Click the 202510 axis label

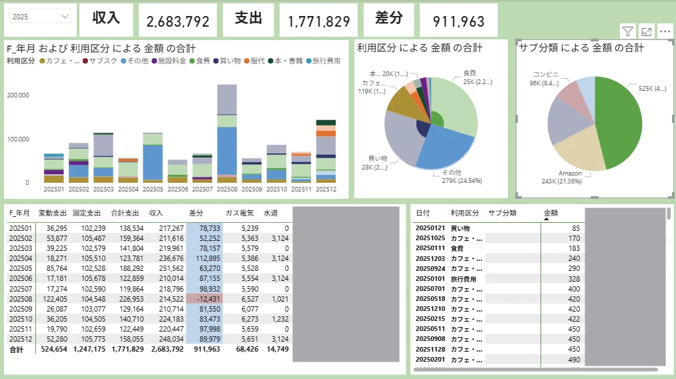click(276, 190)
